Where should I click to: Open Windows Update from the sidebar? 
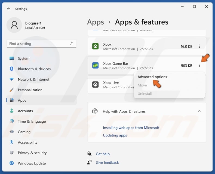[32, 163]
